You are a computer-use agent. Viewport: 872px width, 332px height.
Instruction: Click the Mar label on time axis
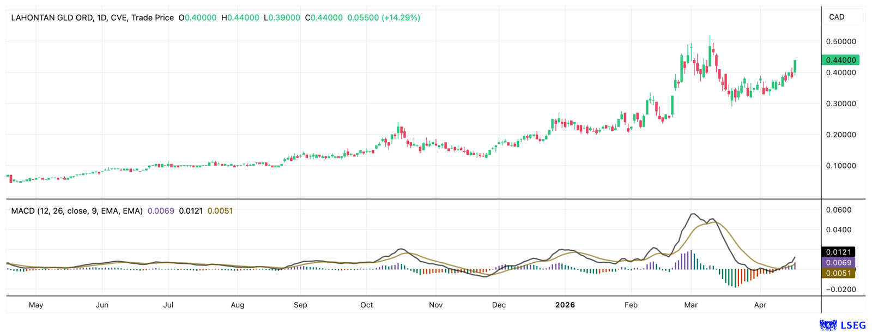click(691, 305)
